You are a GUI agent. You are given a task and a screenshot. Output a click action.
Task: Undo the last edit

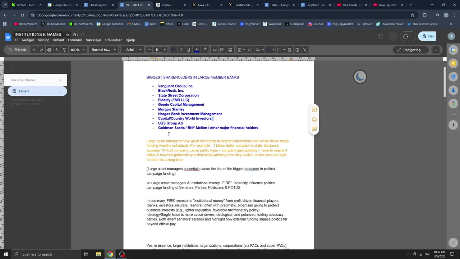[34, 50]
